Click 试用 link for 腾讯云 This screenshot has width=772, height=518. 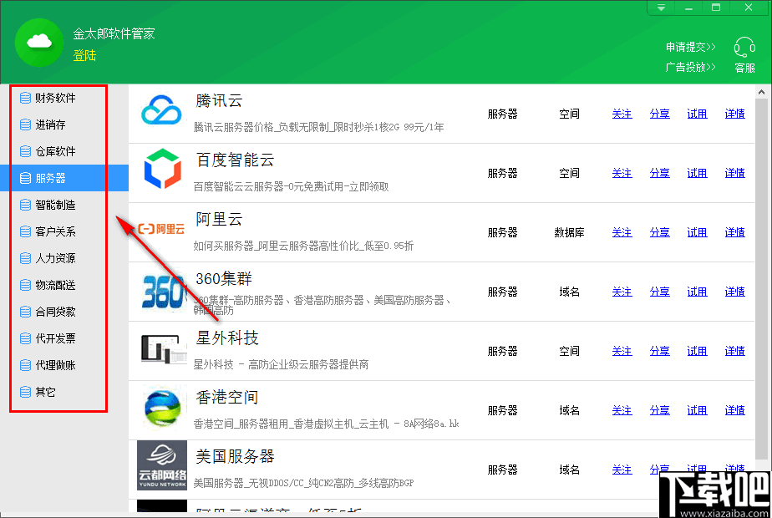(x=697, y=114)
